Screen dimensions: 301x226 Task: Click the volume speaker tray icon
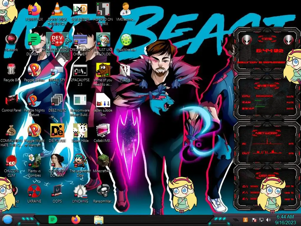268,220
